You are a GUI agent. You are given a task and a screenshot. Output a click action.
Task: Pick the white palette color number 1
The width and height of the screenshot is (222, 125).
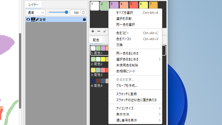click(95, 6)
